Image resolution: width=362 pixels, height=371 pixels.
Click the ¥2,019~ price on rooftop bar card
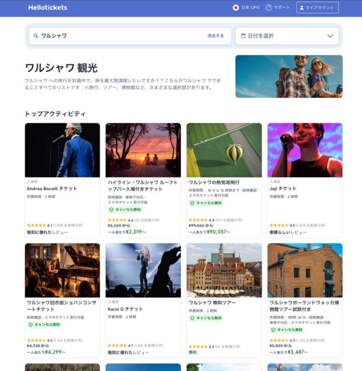tap(136, 232)
